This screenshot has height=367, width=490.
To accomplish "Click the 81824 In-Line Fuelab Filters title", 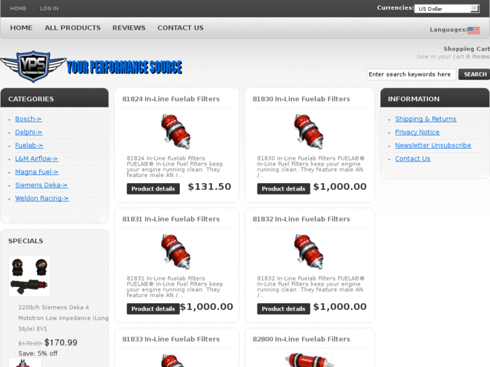I will pos(171,99).
